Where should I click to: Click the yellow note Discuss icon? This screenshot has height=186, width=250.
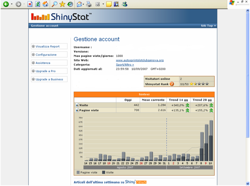[x=109, y=4]
